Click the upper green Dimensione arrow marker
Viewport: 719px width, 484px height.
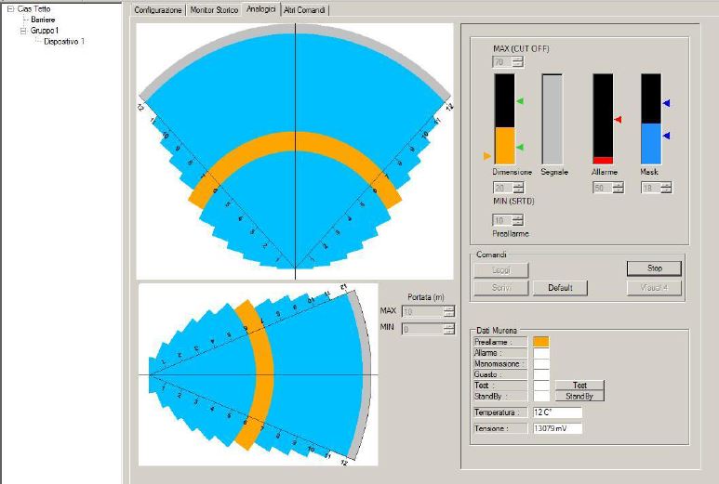(519, 100)
